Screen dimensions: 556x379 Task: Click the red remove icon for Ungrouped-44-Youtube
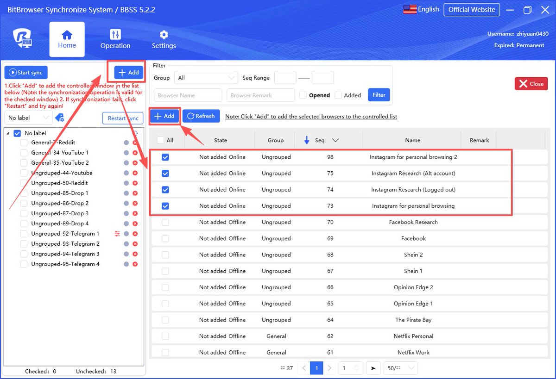(x=135, y=173)
